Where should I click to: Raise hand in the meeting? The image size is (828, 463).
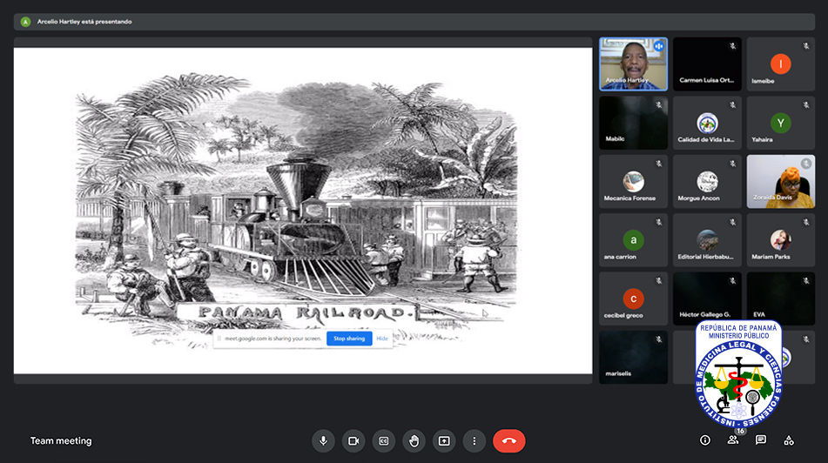[x=414, y=441]
